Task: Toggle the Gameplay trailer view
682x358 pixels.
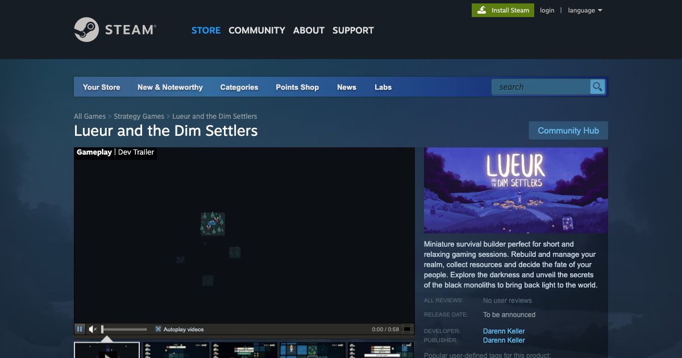Action: pyautogui.click(x=94, y=152)
